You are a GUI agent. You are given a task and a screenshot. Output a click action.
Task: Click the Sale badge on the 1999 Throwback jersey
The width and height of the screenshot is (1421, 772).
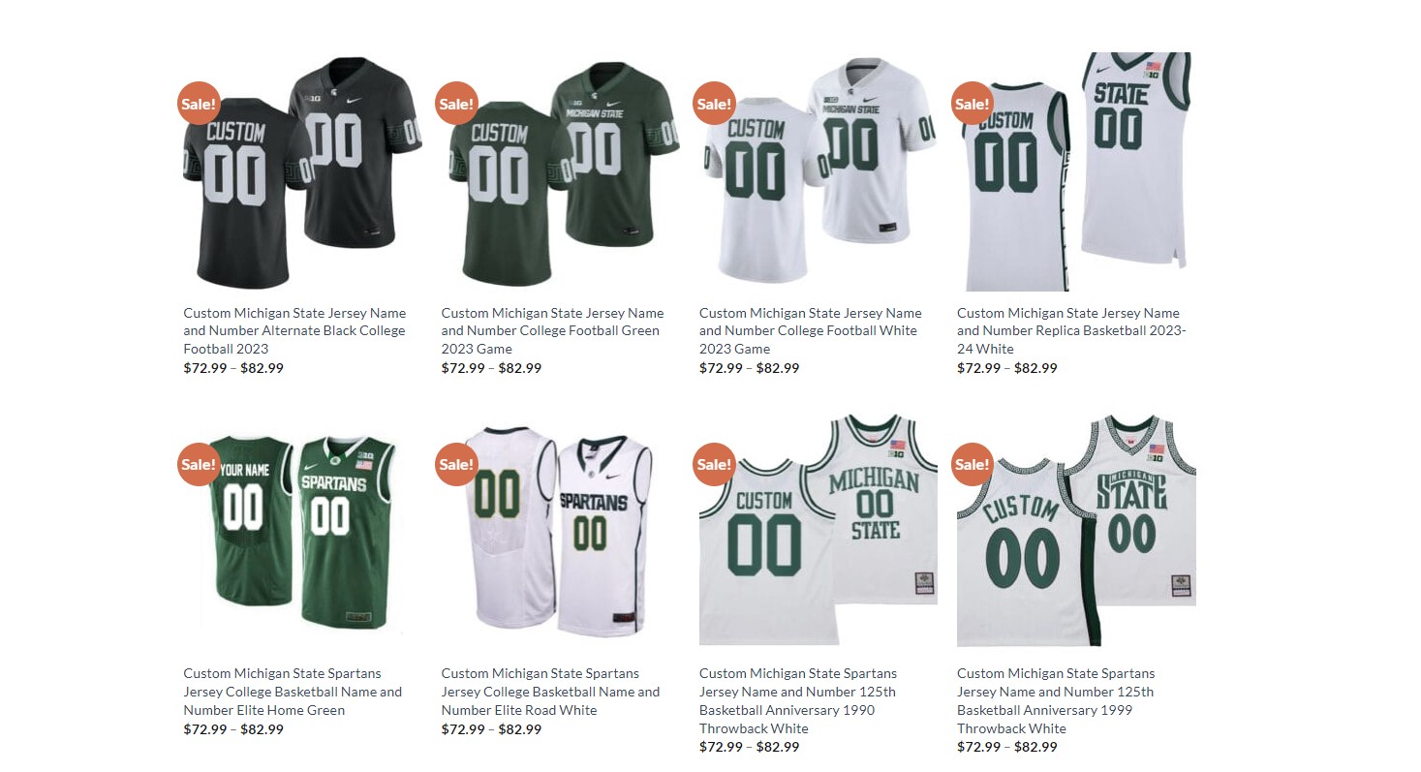tap(972, 464)
